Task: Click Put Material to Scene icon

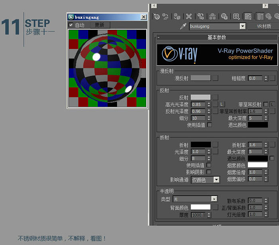Action: pos(165,17)
